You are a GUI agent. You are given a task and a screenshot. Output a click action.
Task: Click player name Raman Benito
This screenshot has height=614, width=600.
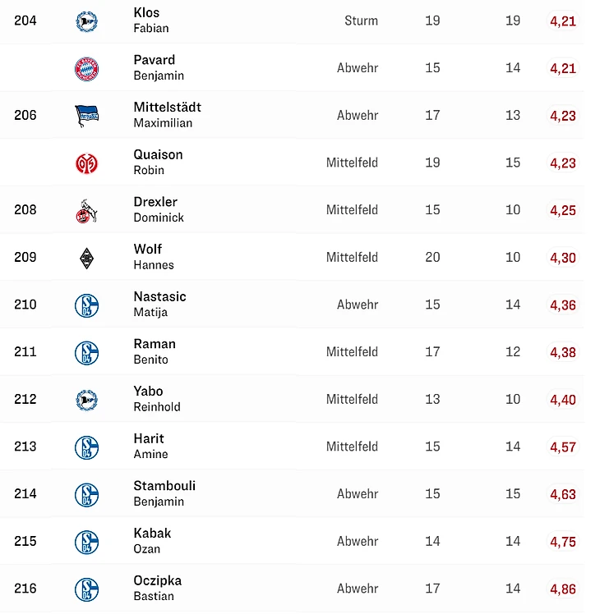point(155,351)
